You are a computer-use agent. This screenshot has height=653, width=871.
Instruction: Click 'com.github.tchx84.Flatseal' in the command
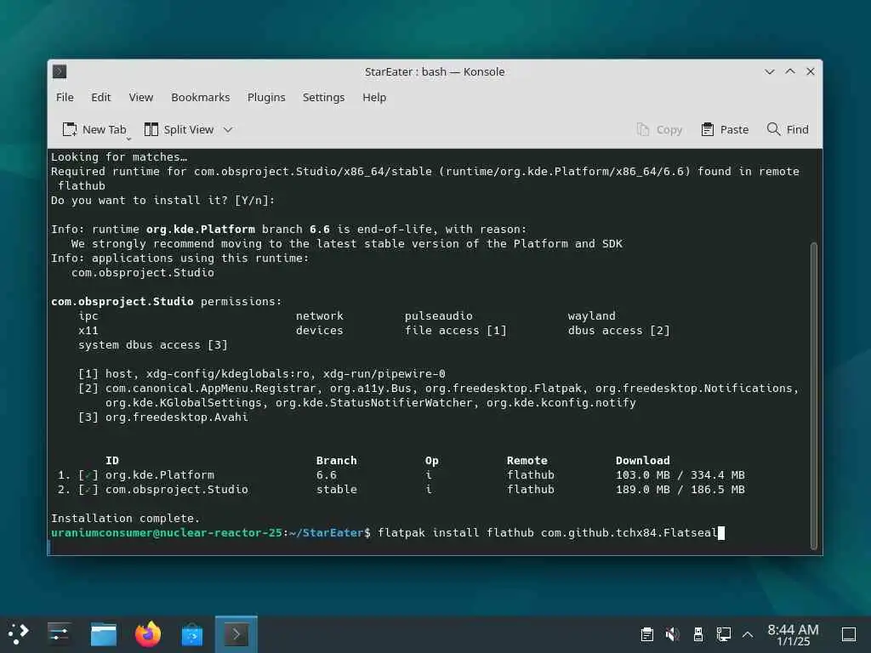[629, 532]
